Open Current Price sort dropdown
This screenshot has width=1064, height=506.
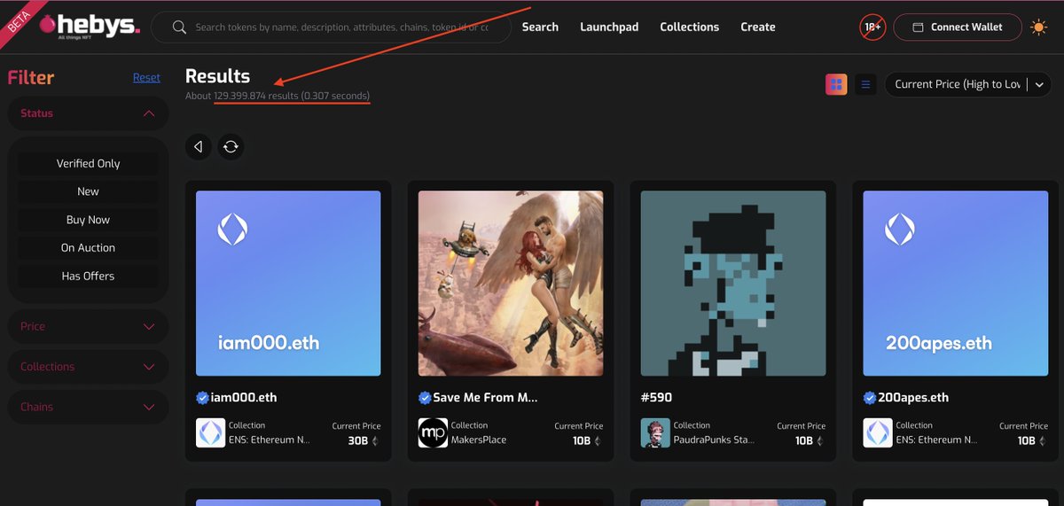[968, 84]
